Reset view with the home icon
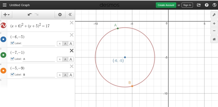218x107 pixels. tap(214, 39)
